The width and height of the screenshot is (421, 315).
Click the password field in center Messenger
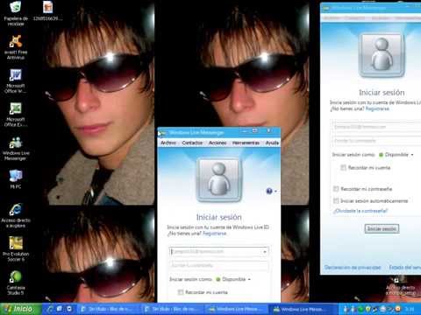tap(218, 265)
